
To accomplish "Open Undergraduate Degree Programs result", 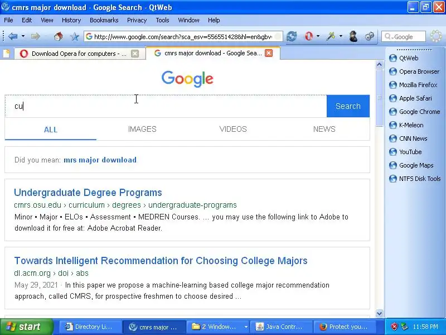I will coord(88,193).
